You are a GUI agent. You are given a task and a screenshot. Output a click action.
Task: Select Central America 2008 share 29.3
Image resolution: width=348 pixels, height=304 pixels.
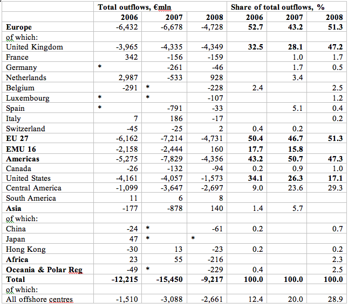[x=336, y=188]
